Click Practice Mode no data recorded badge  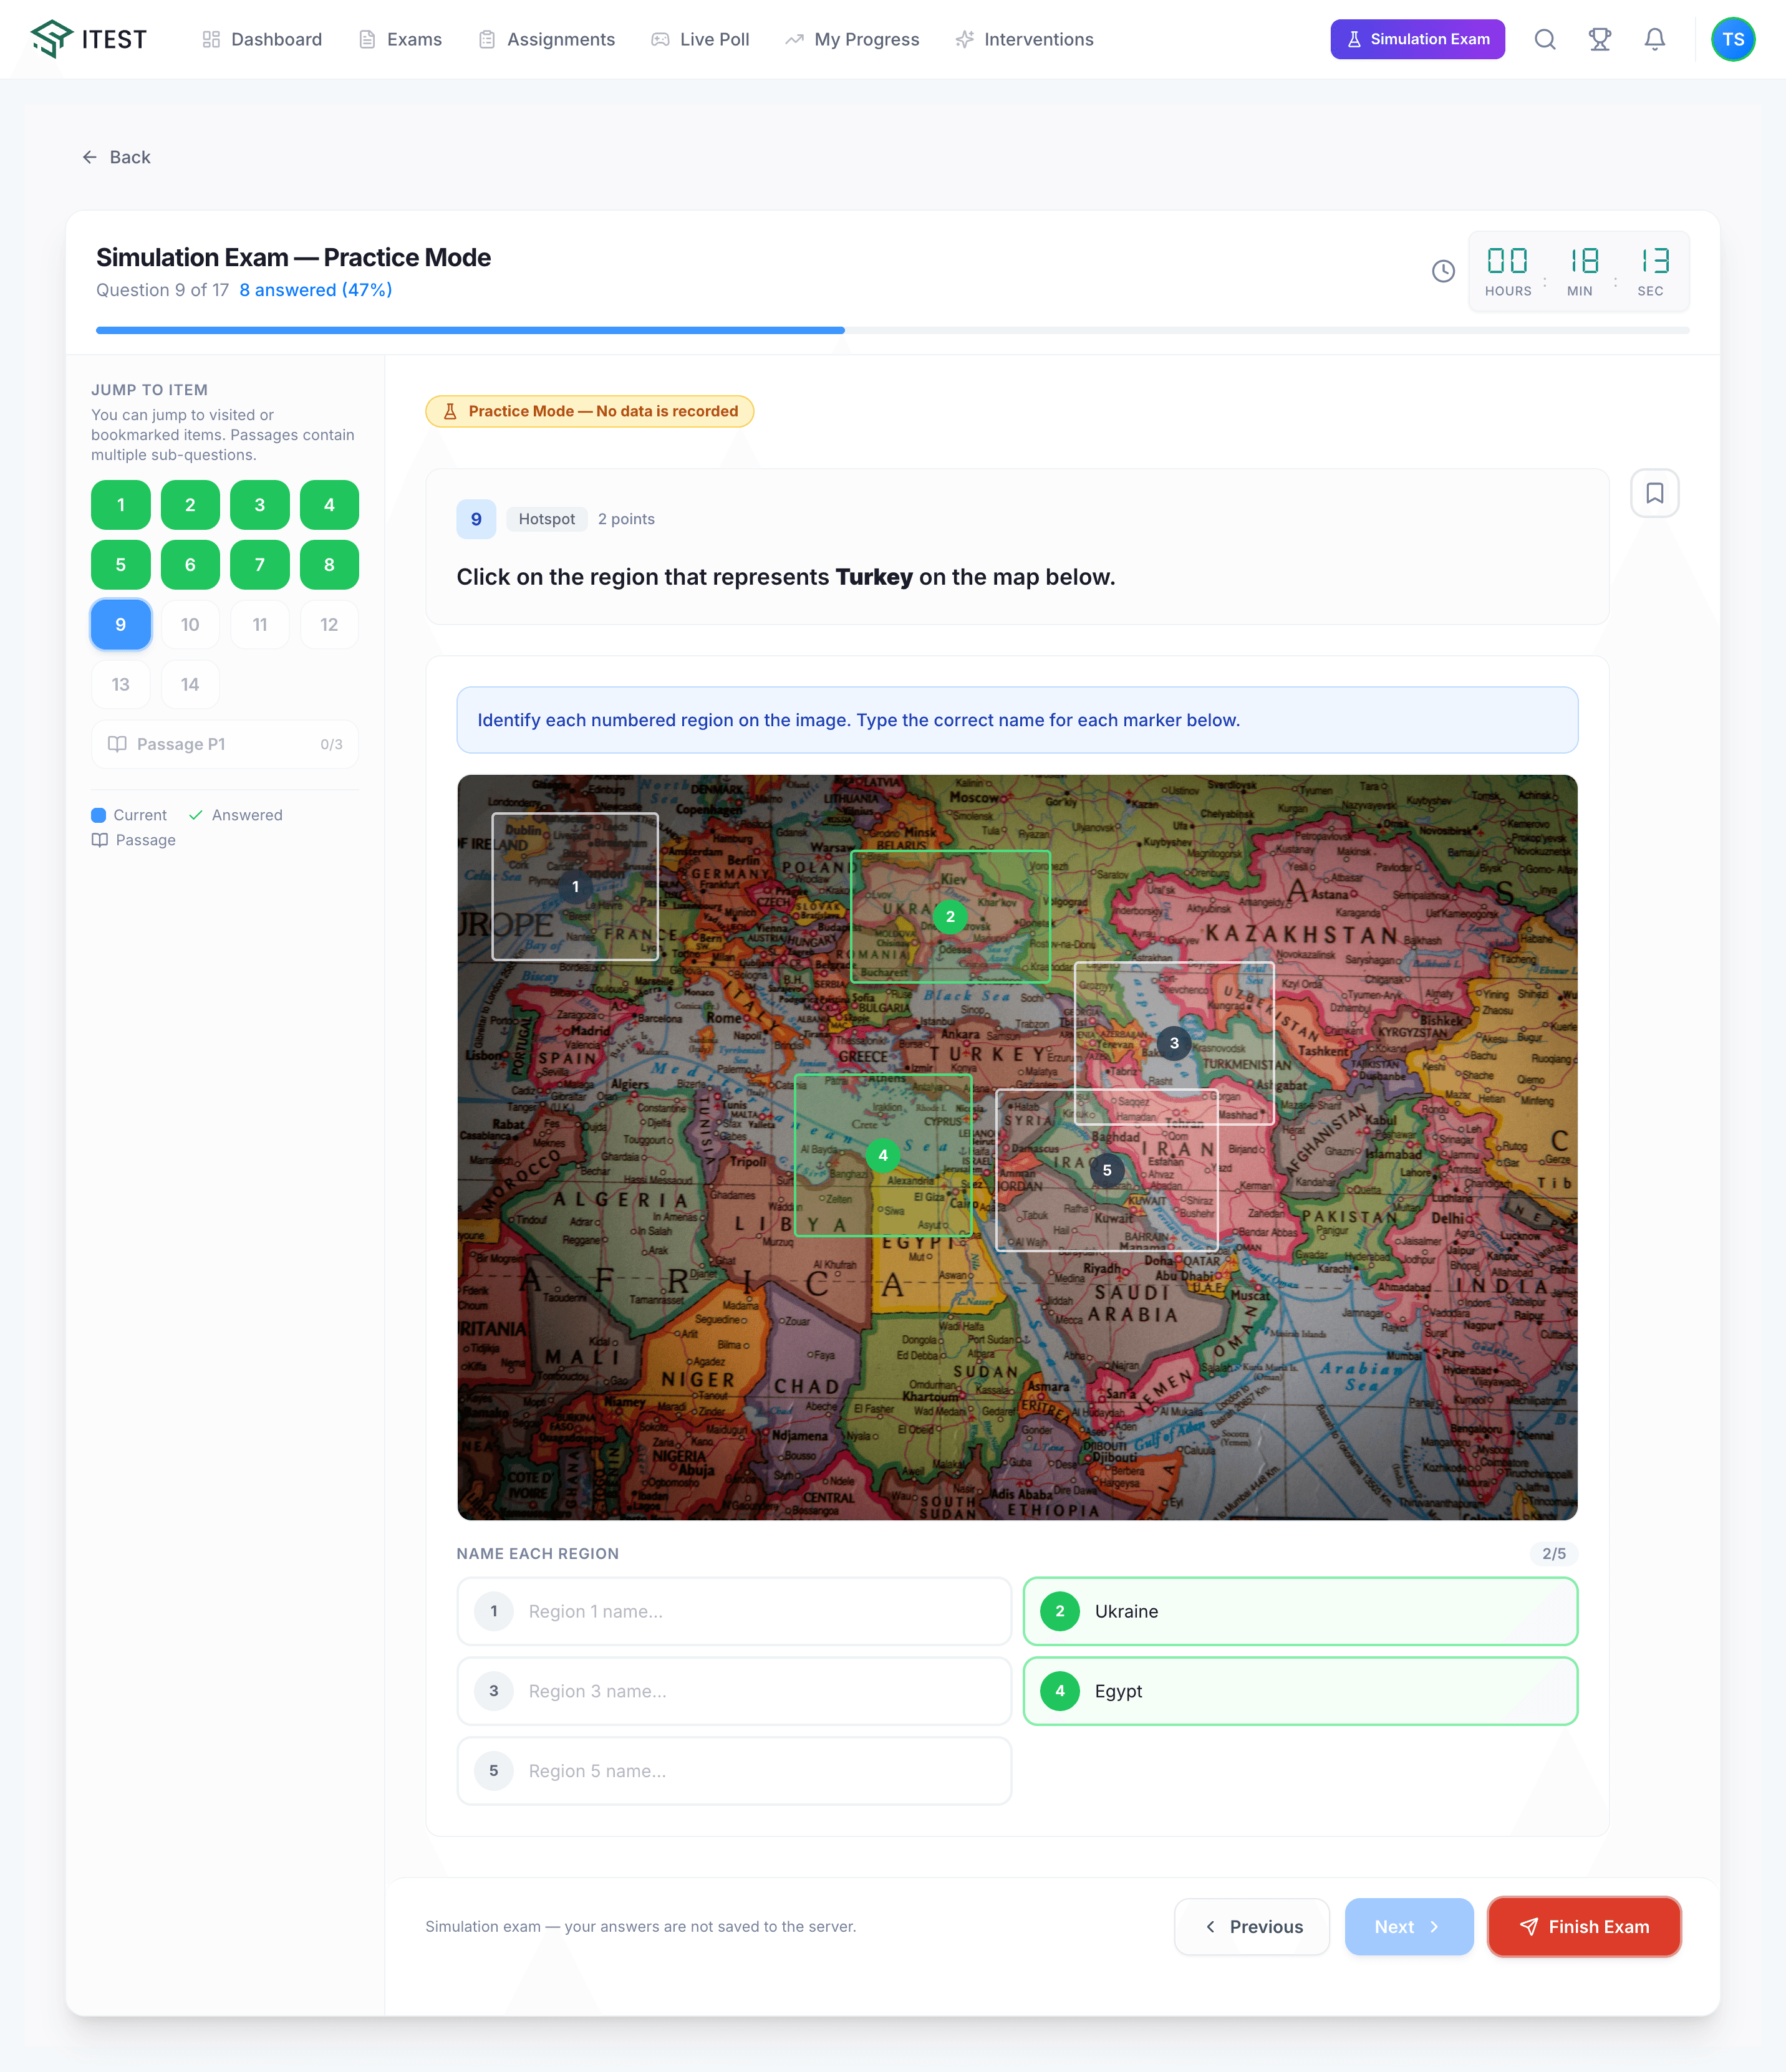589,411
